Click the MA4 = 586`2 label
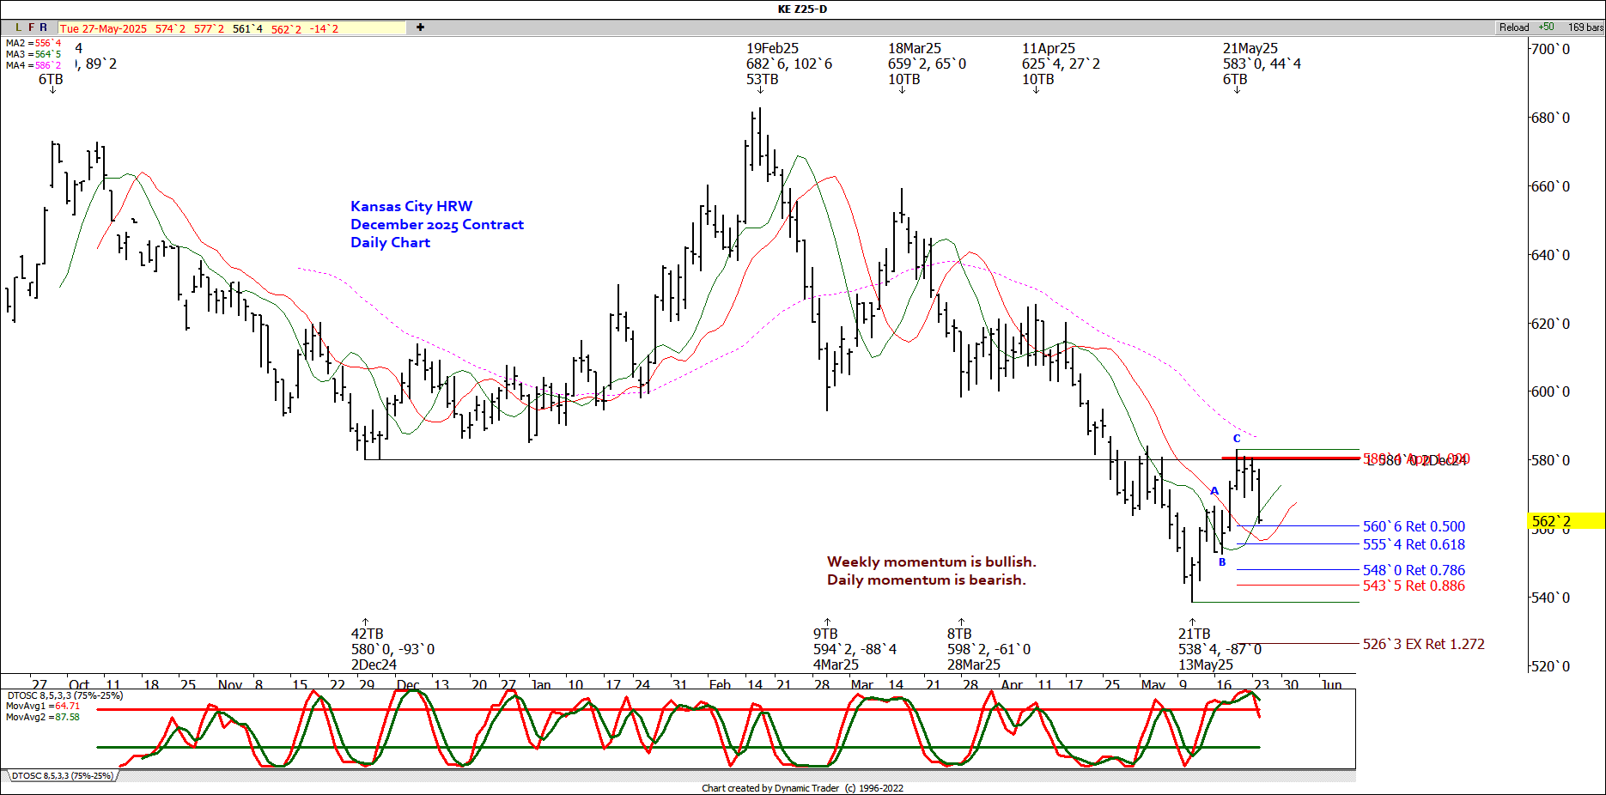The width and height of the screenshot is (1606, 795). pyautogui.click(x=33, y=65)
